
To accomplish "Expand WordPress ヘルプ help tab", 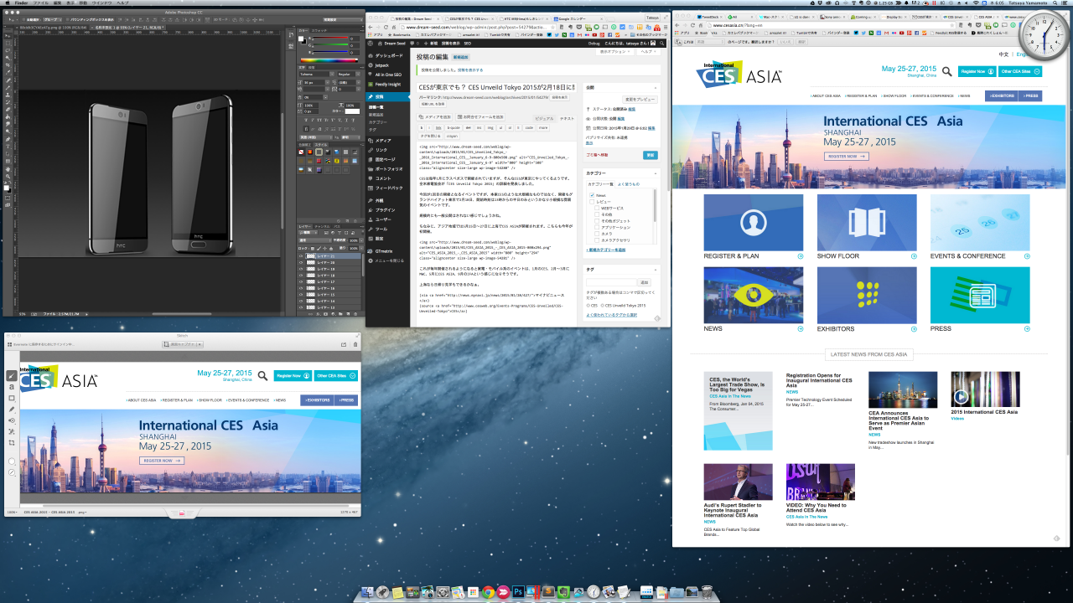I will (649, 52).
